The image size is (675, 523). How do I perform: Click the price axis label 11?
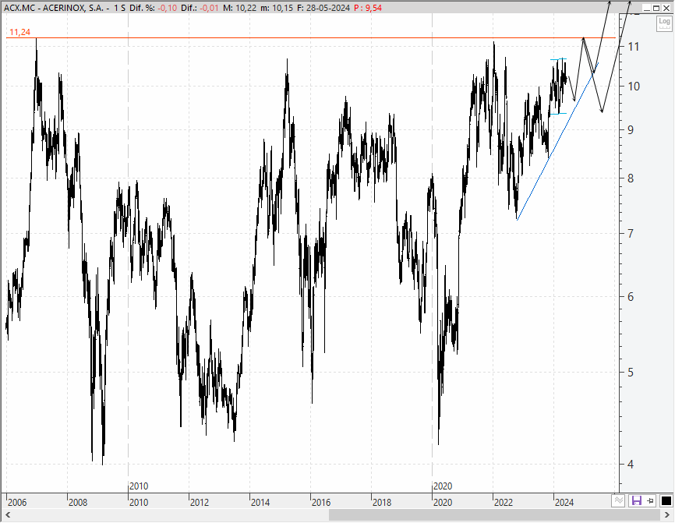634,47
